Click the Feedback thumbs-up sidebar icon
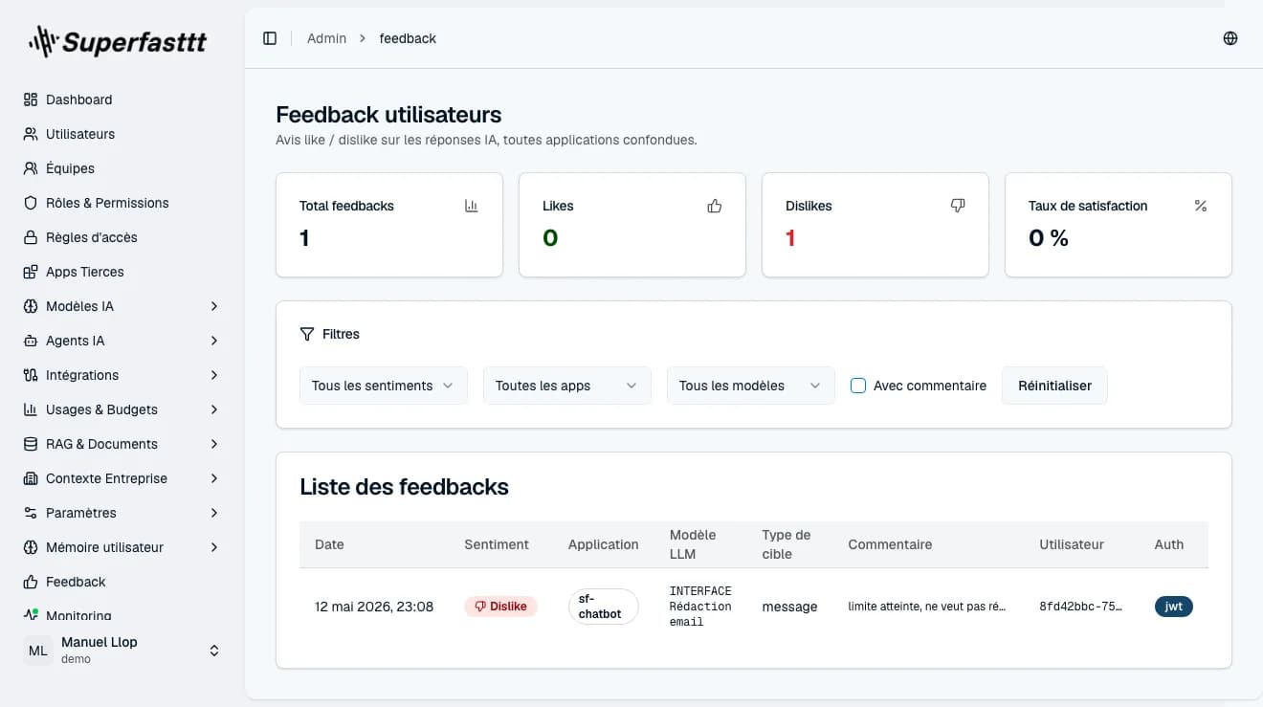This screenshot has width=1263, height=707. point(31,582)
